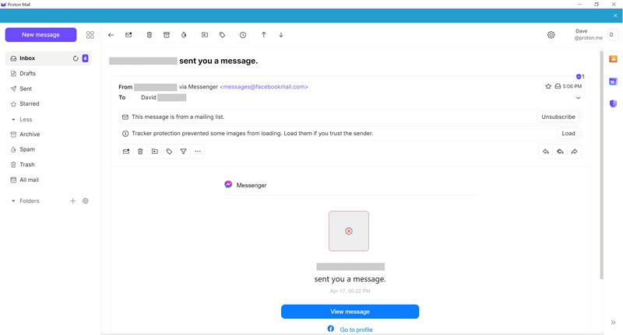Viewport: 623px width, 335px height.
Task: Open the Inbox folder
Action: 48,58
